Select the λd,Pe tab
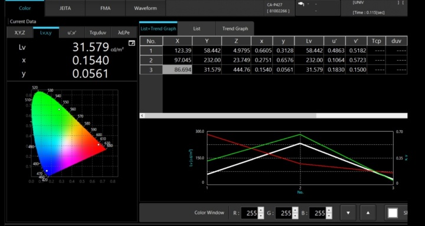 pyautogui.click(x=124, y=33)
